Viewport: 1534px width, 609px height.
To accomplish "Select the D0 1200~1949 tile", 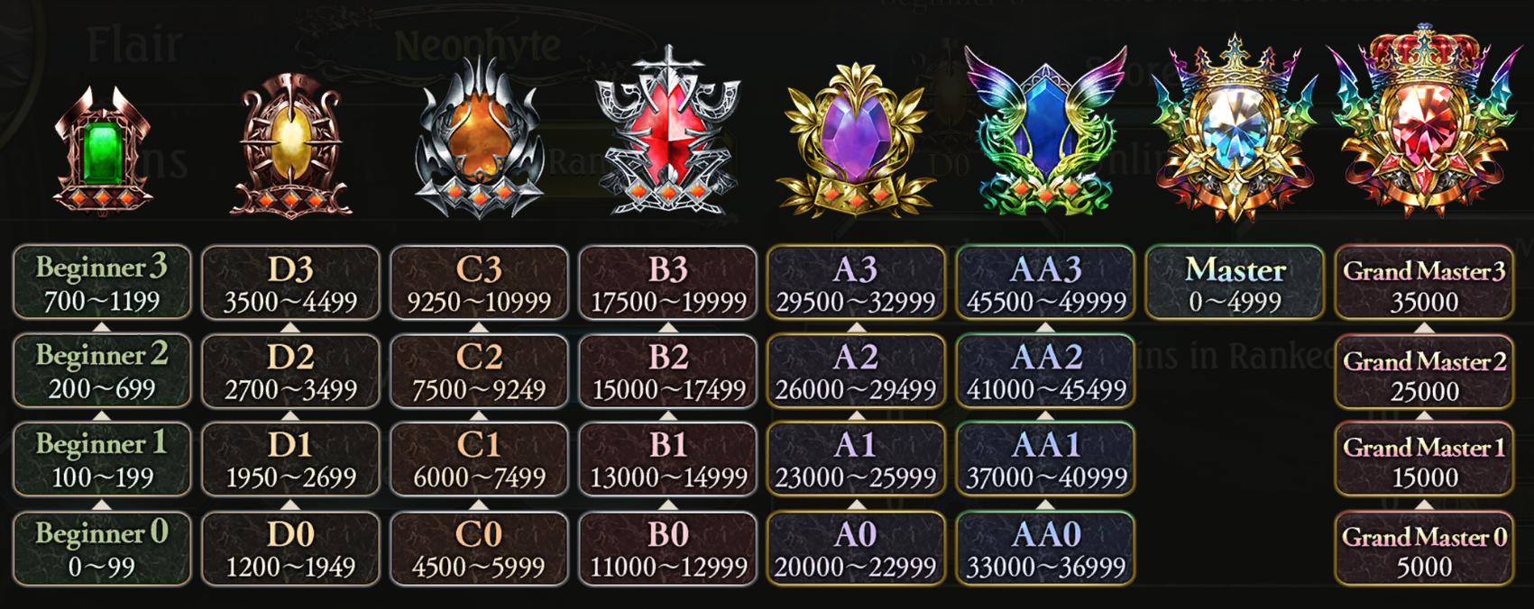I will (x=290, y=549).
